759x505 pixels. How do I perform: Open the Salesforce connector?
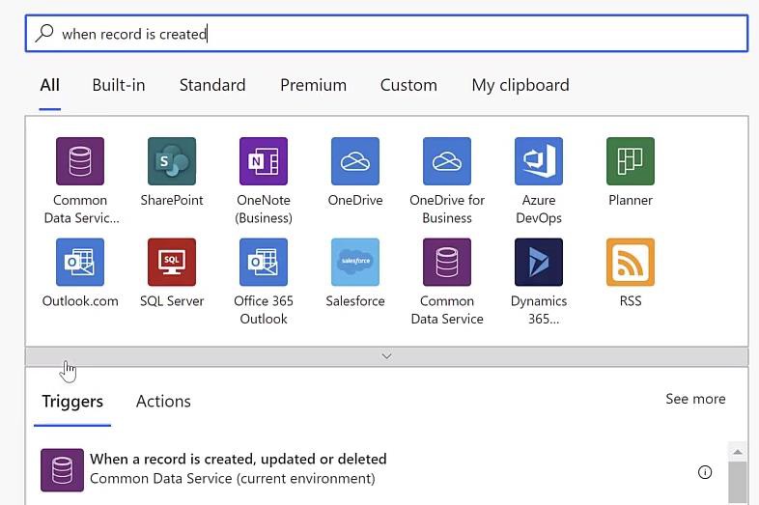tap(355, 262)
